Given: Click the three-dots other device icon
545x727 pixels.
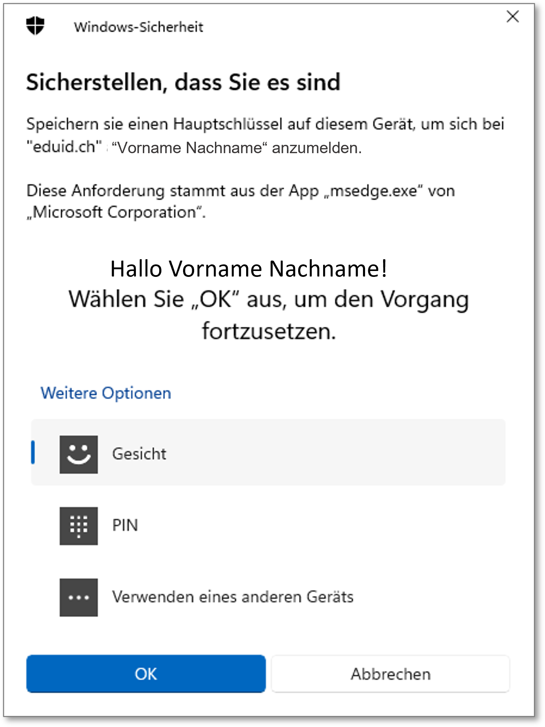Looking at the screenshot, I should [x=79, y=597].
